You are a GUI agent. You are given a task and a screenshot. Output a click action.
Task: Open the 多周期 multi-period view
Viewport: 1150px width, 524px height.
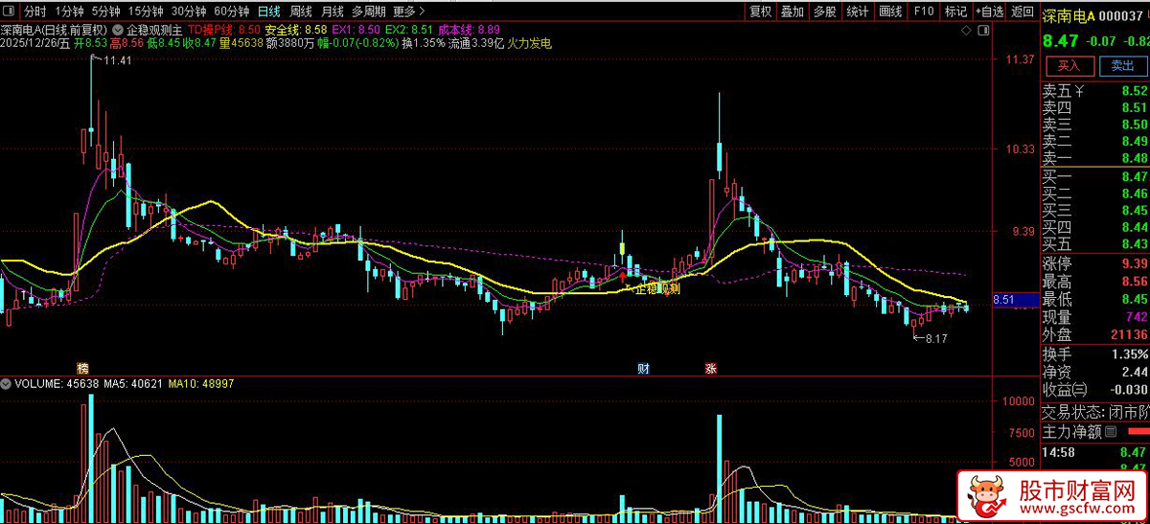click(x=369, y=11)
